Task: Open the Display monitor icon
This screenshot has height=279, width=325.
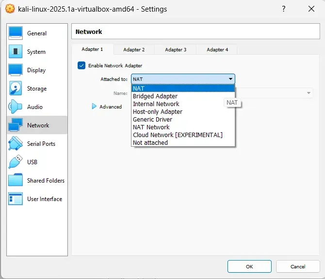Action: point(16,70)
